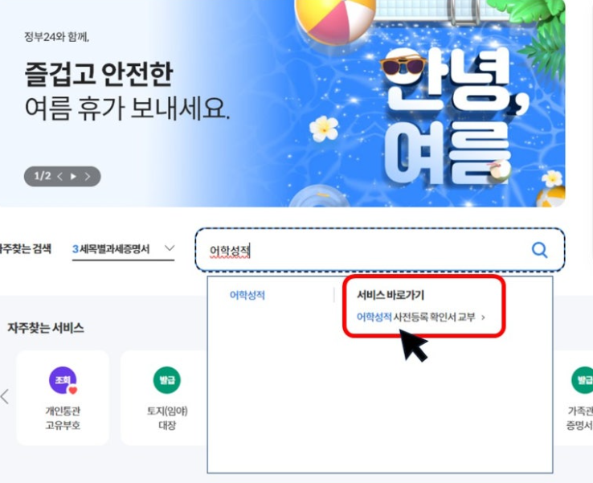Viewport: 593px width, 483px height.
Task: Click the arrow after 확인서 교부
Action: pos(483,317)
